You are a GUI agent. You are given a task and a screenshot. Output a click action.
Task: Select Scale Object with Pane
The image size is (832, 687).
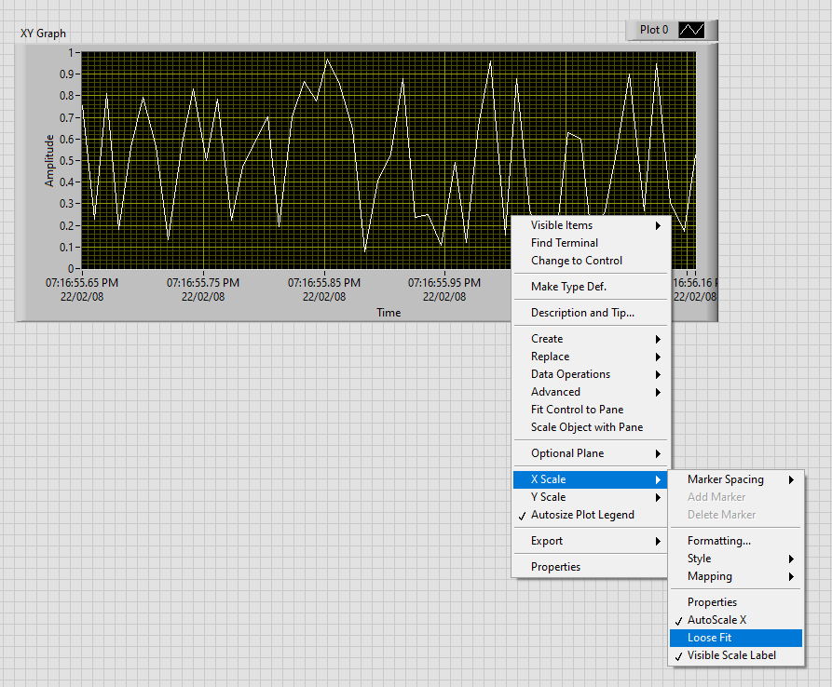[590, 427]
